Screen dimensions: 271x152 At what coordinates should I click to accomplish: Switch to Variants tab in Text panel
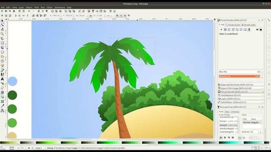[235, 111]
